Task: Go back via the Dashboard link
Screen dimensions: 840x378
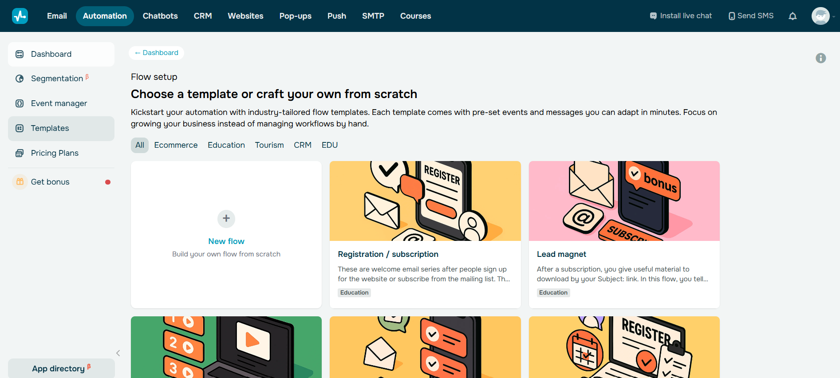Action: [x=156, y=53]
